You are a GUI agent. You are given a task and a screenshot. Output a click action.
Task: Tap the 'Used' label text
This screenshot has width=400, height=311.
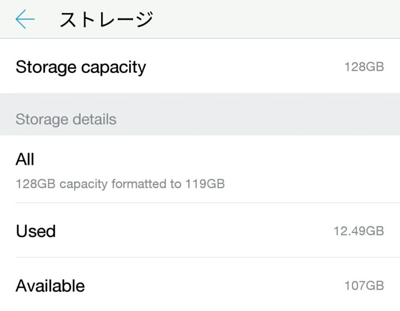[x=36, y=231]
